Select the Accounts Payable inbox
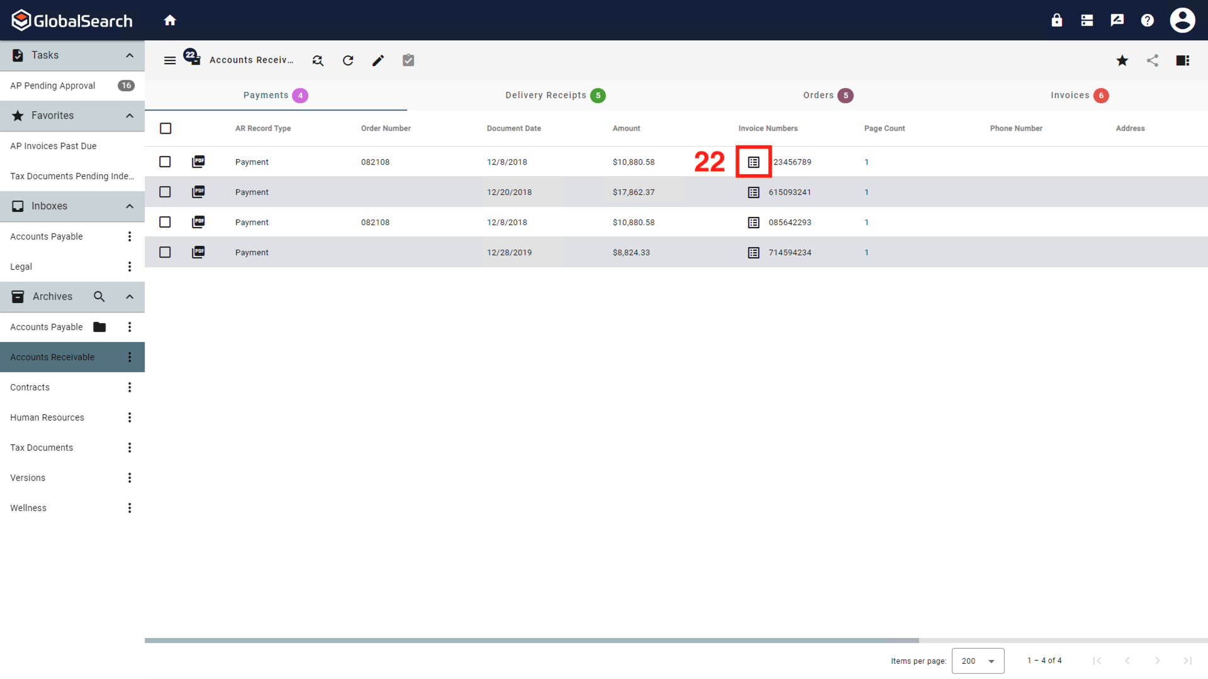This screenshot has height=679, width=1208. tap(47, 236)
